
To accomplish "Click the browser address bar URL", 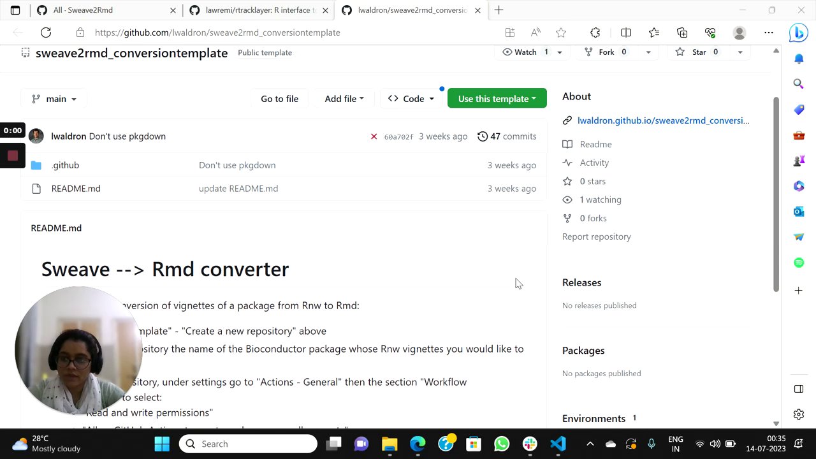I will pyautogui.click(x=217, y=33).
